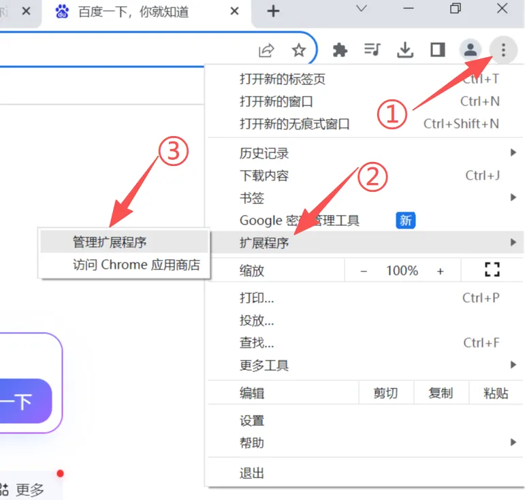Click the tab search chevron
This screenshot has height=500, width=525.
click(362, 8)
